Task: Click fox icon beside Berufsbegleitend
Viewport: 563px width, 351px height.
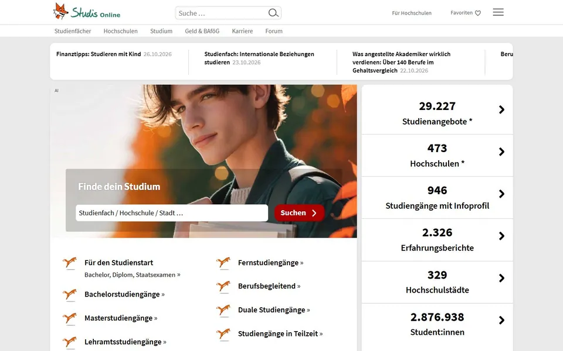Action: pos(223,287)
